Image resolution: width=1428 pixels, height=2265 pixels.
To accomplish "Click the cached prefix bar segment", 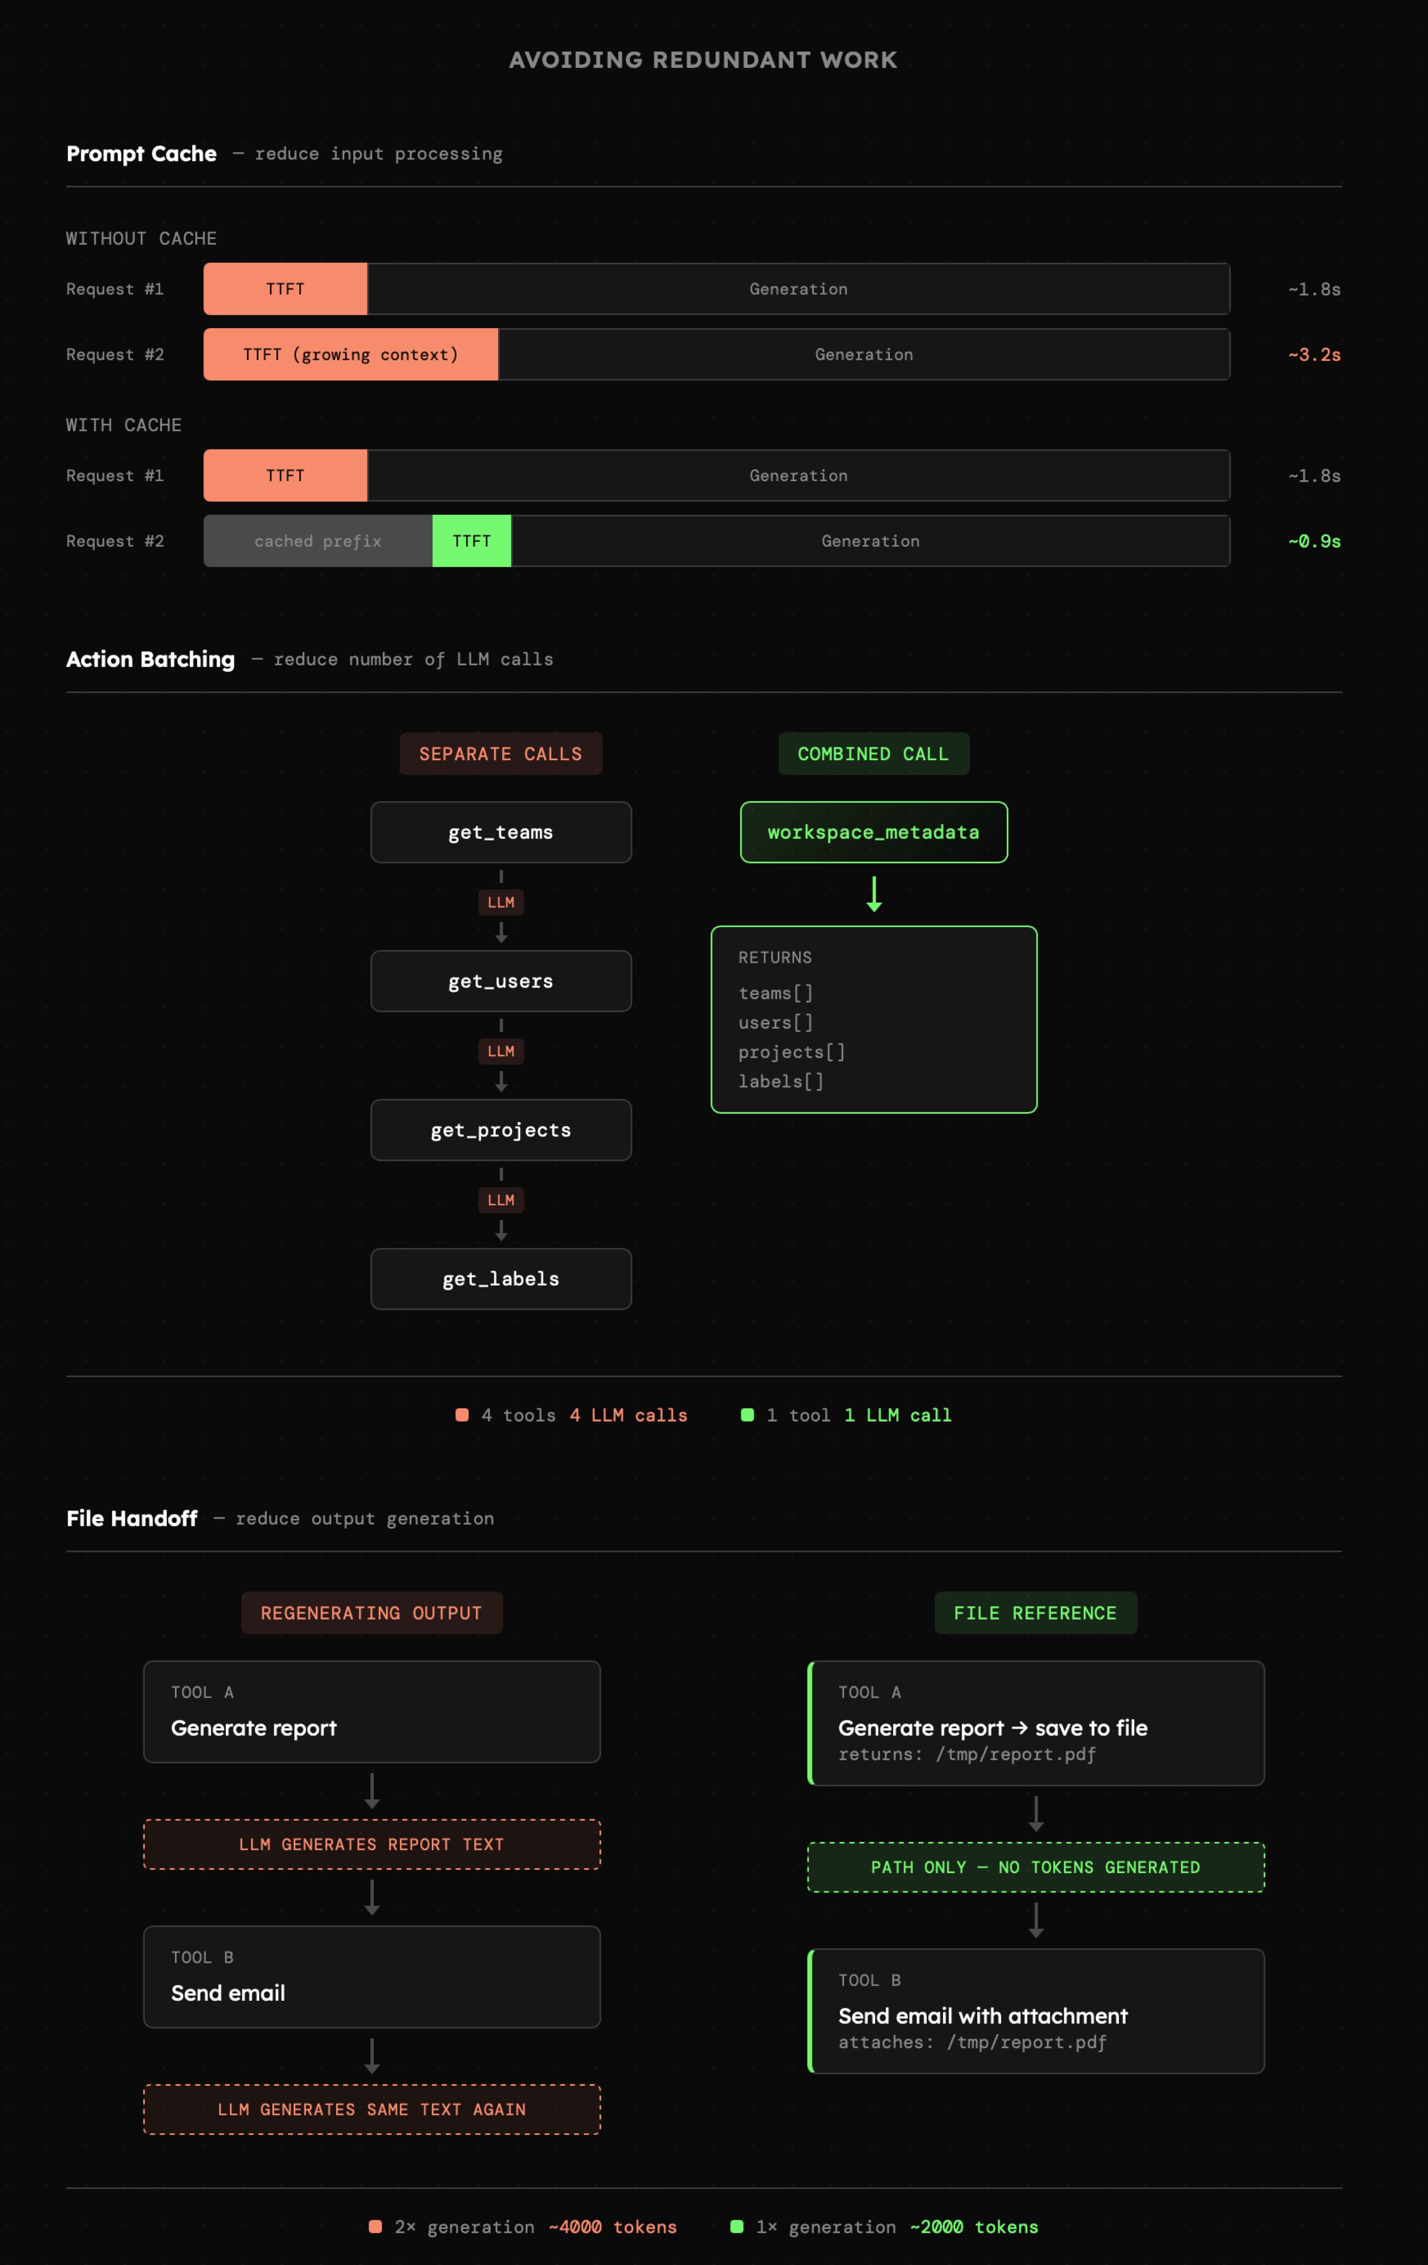I will coord(318,541).
